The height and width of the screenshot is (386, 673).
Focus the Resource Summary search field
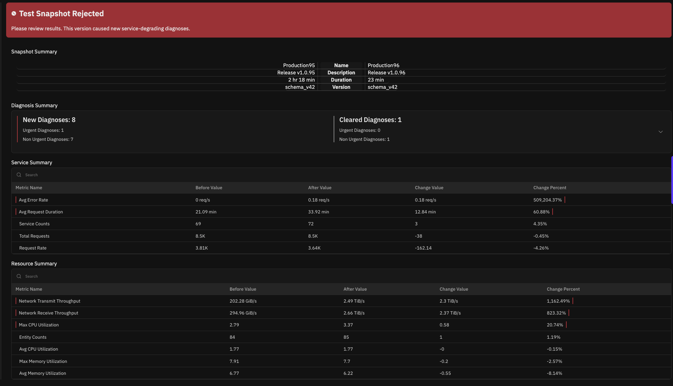click(341, 276)
